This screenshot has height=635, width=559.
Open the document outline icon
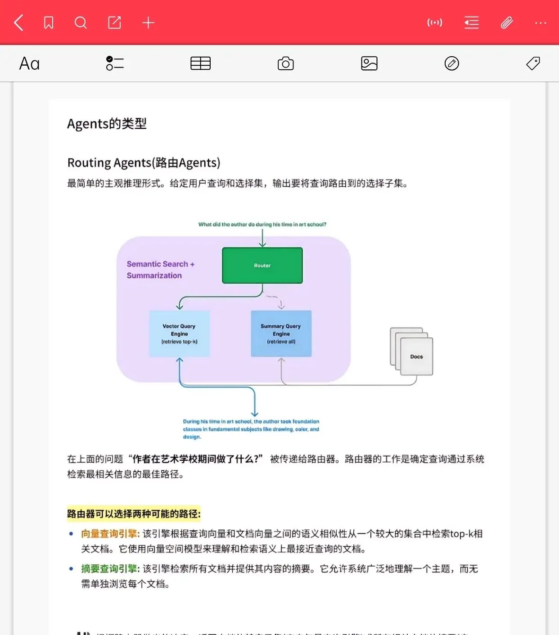[x=471, y=22]
